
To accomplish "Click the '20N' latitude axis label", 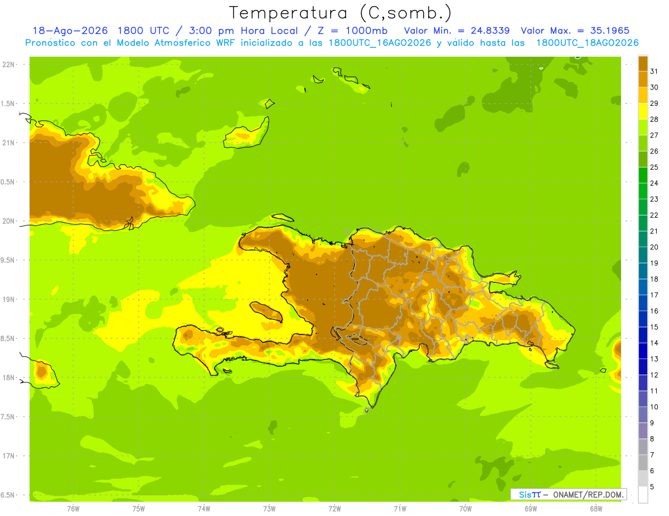I will [9, 221].
